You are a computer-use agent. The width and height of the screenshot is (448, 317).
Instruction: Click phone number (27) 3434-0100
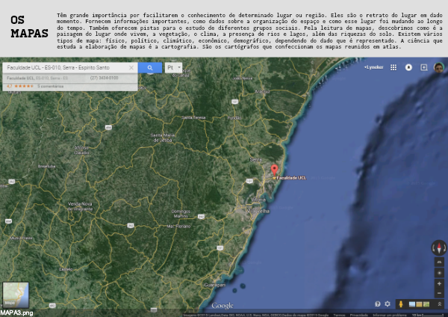[104, 78]
